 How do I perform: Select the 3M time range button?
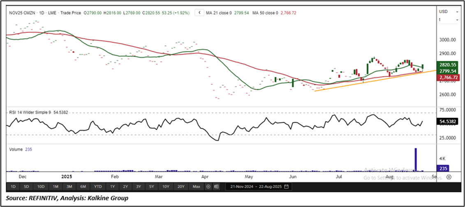(69, 187)
